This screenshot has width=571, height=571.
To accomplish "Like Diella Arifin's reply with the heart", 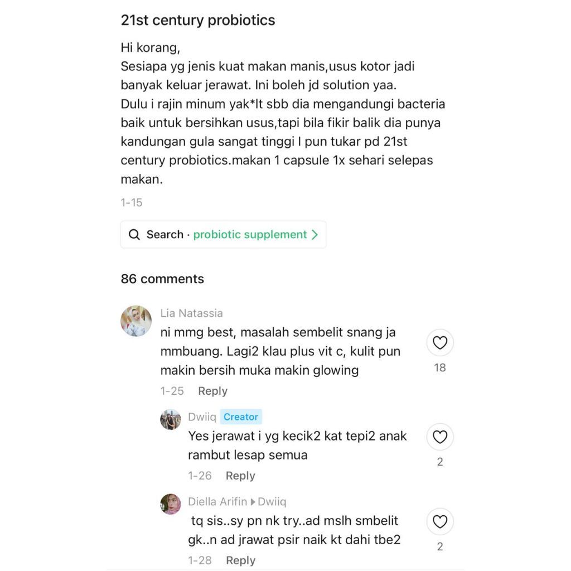I will pyautogui.click(x=440, y=522).
